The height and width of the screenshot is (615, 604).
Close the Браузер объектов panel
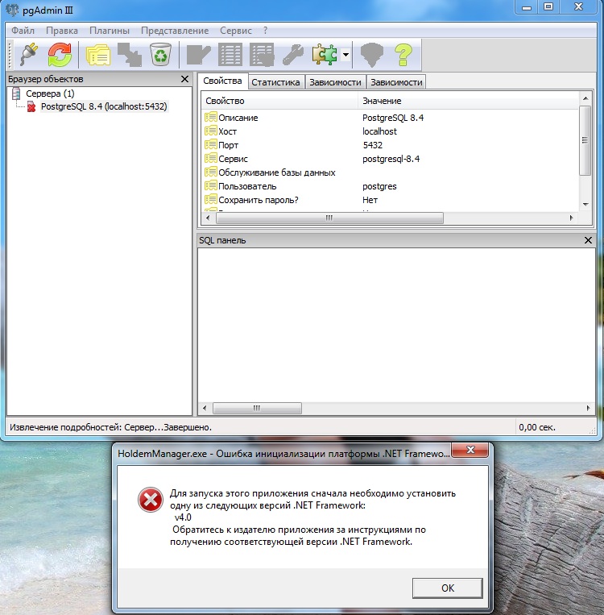coord(184,79)
